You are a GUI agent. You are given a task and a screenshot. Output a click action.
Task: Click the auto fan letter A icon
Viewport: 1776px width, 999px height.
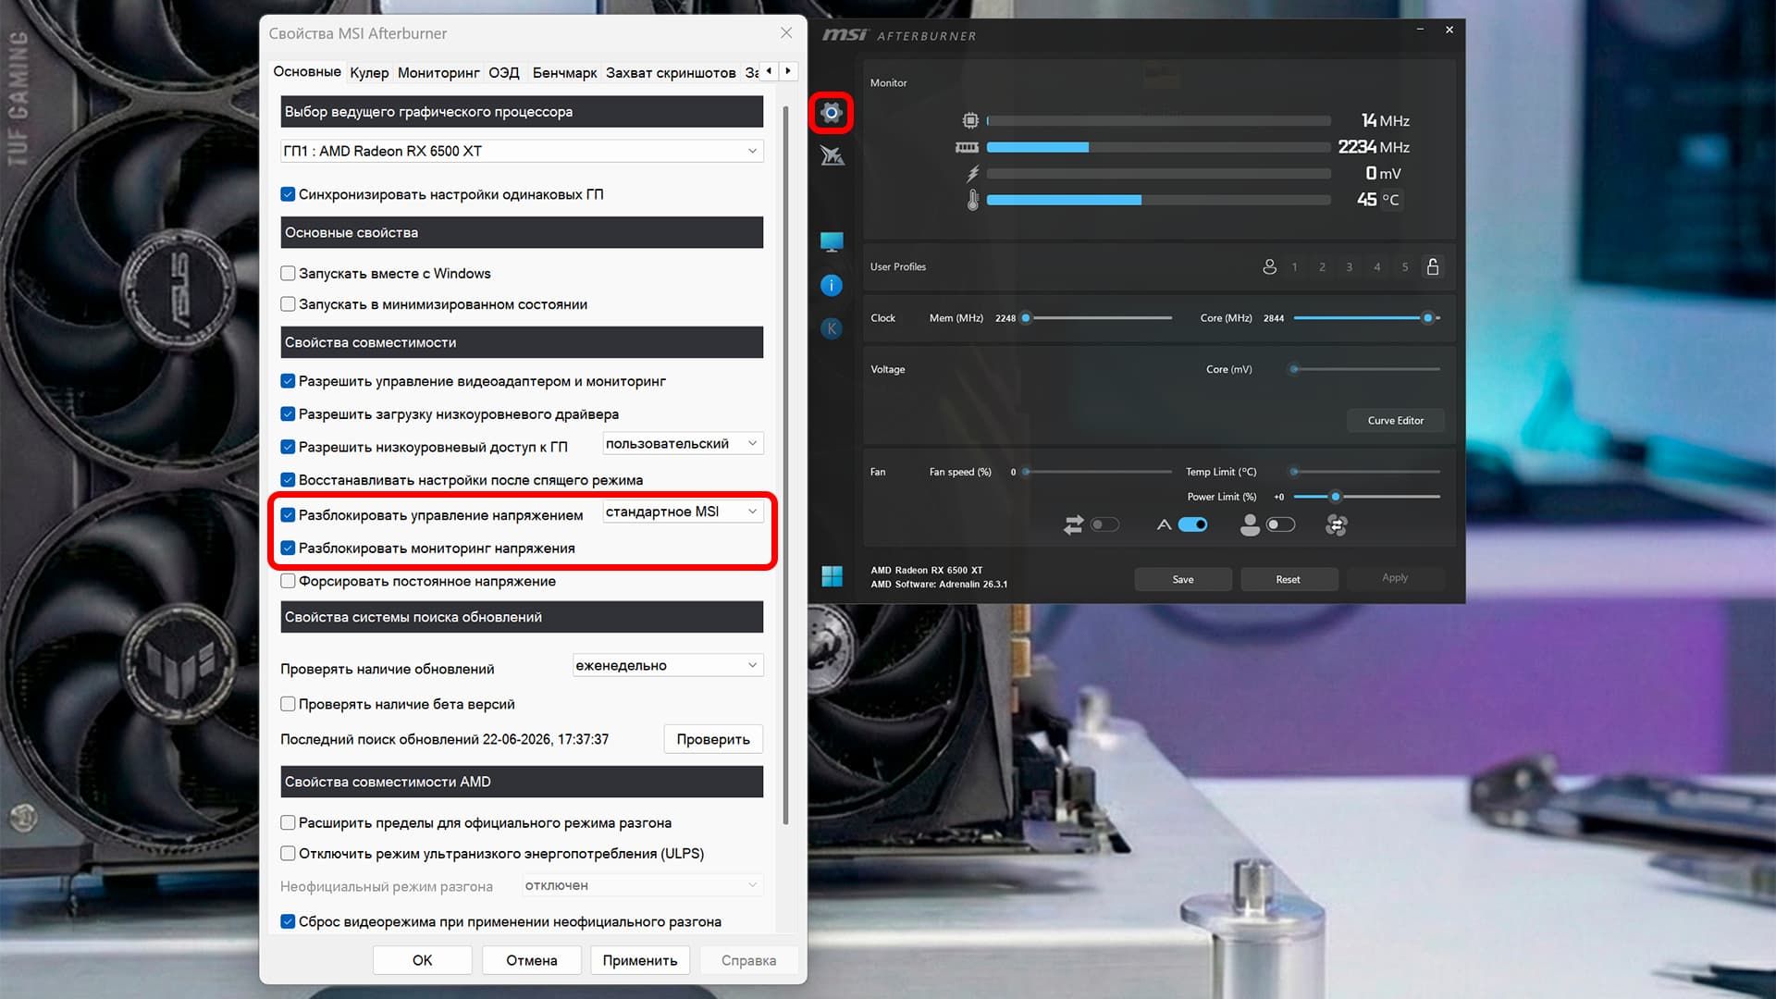pos(1164,524)
